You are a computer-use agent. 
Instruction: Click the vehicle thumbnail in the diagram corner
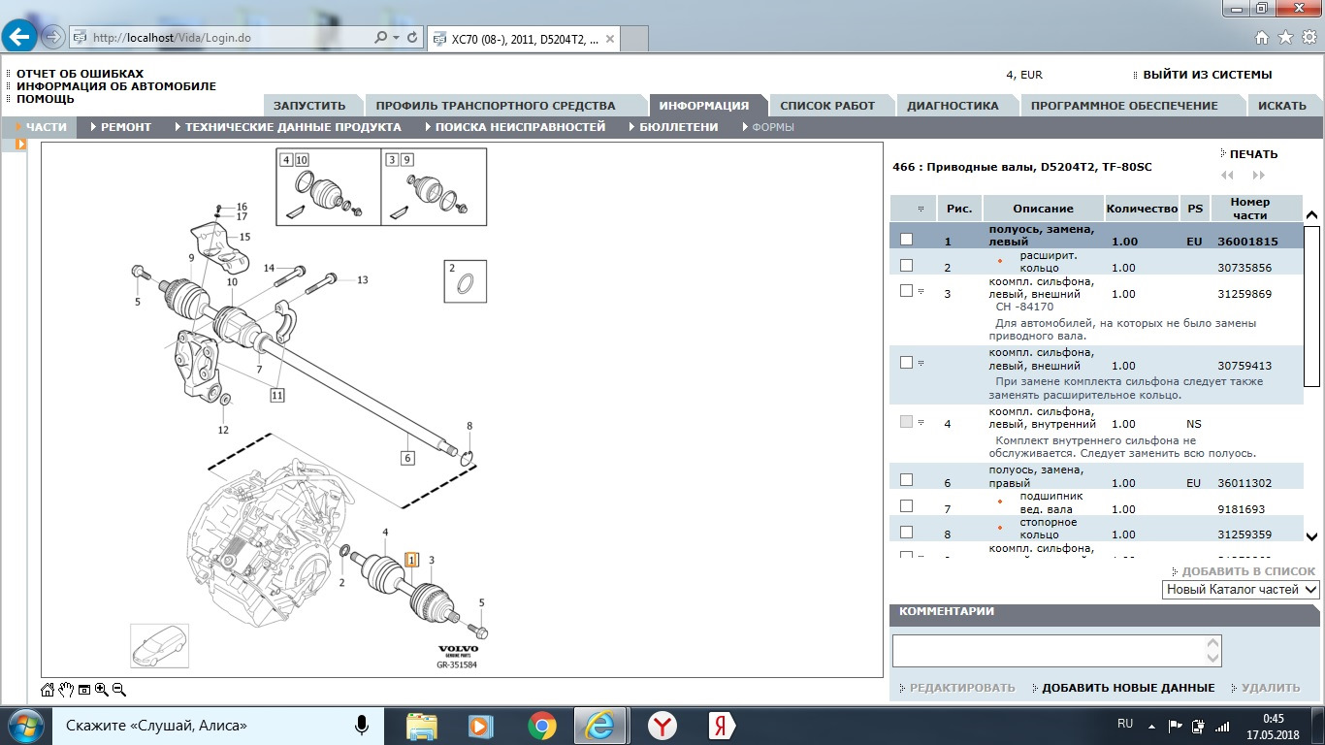160,645
